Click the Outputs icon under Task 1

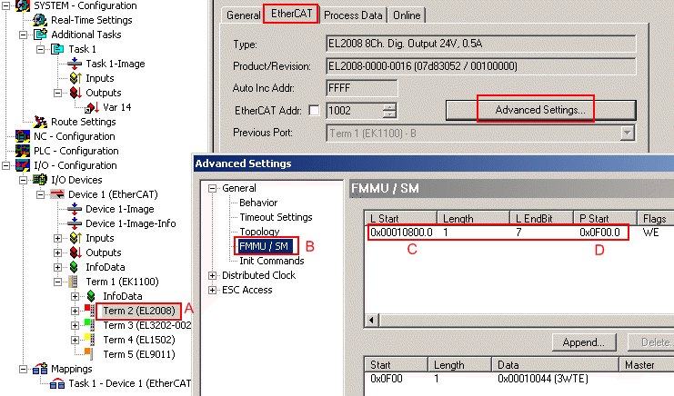click(x=75, y=93)
